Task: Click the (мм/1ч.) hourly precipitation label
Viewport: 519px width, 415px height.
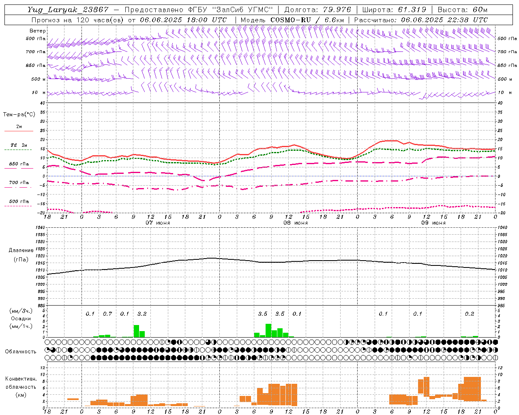Action: 21,326
